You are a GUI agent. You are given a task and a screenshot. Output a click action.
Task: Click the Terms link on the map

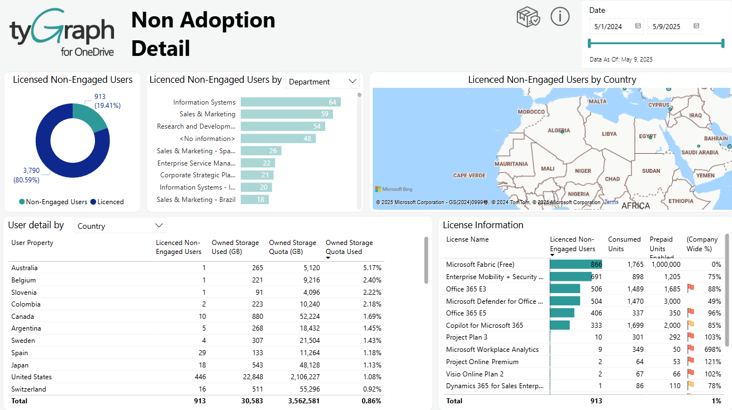611,202
